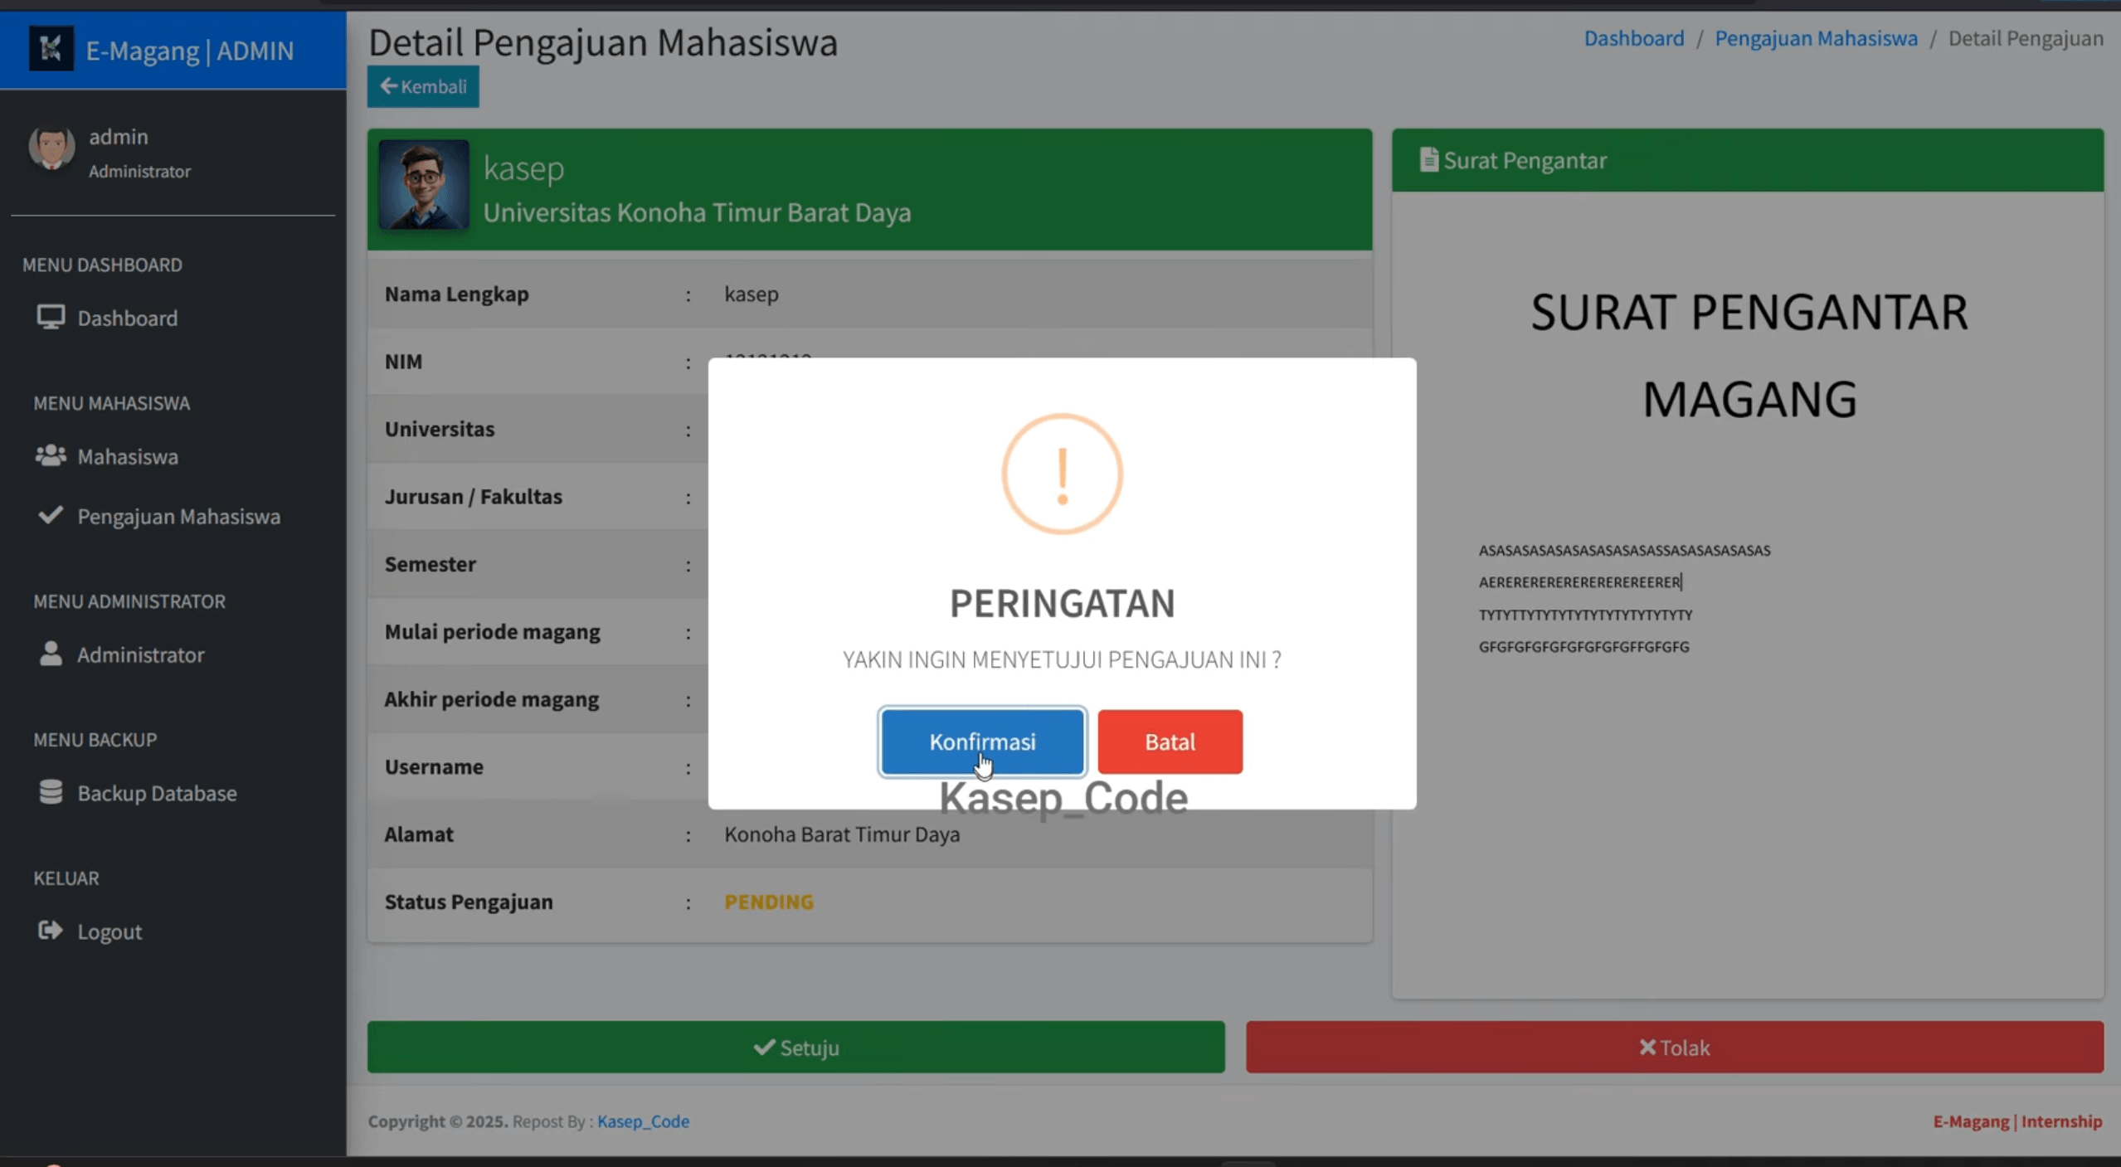Click the 'Konoha Barat Timur Daya' address value
The width and height of the screenshot is (2121, 1167).
click(x=842, y=834)
